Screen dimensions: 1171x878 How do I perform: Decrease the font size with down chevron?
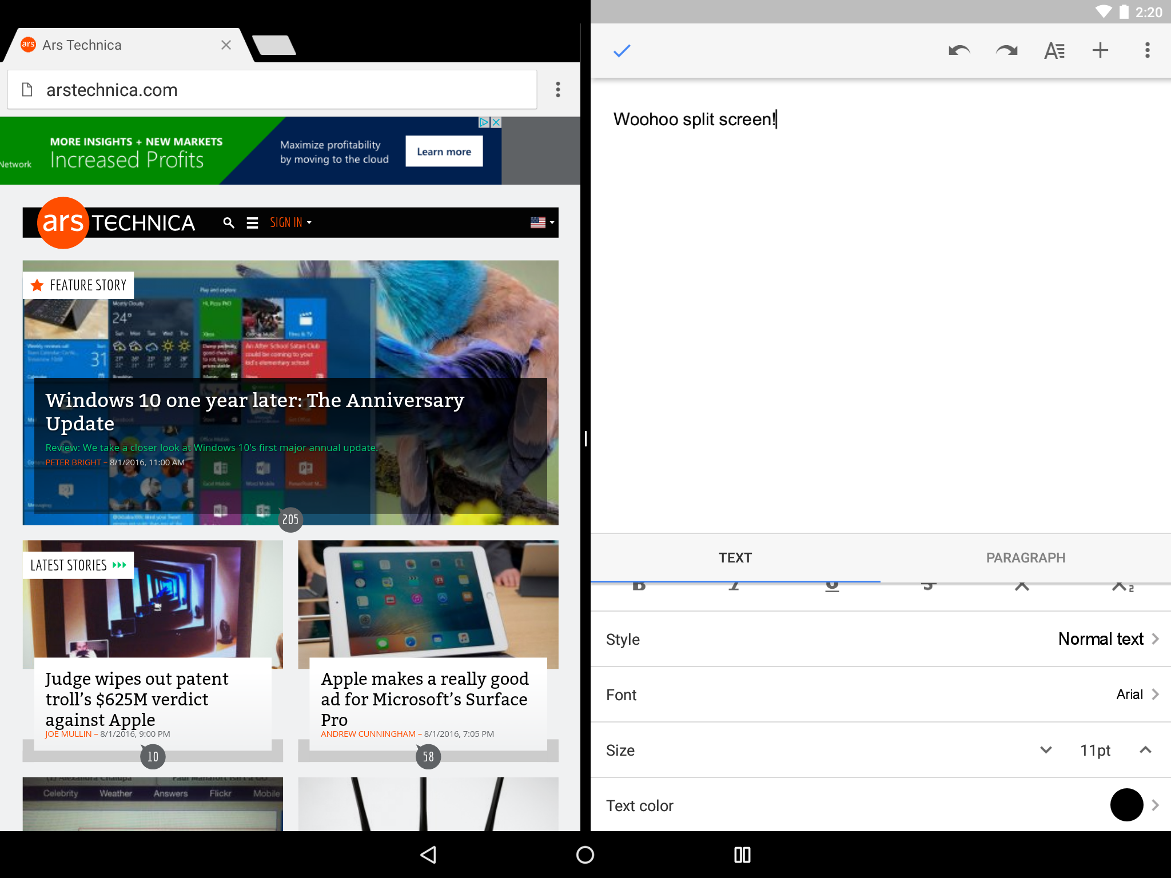[x=1046, y=750]
